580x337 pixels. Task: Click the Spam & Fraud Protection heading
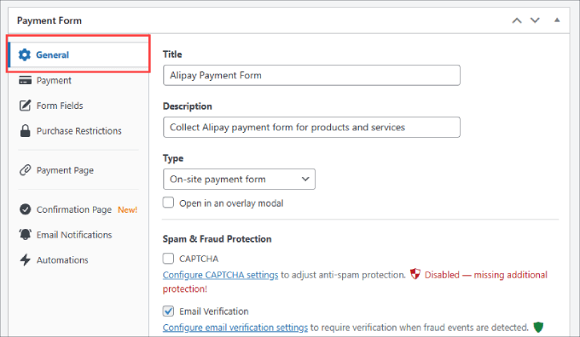[x=217, y=239]
